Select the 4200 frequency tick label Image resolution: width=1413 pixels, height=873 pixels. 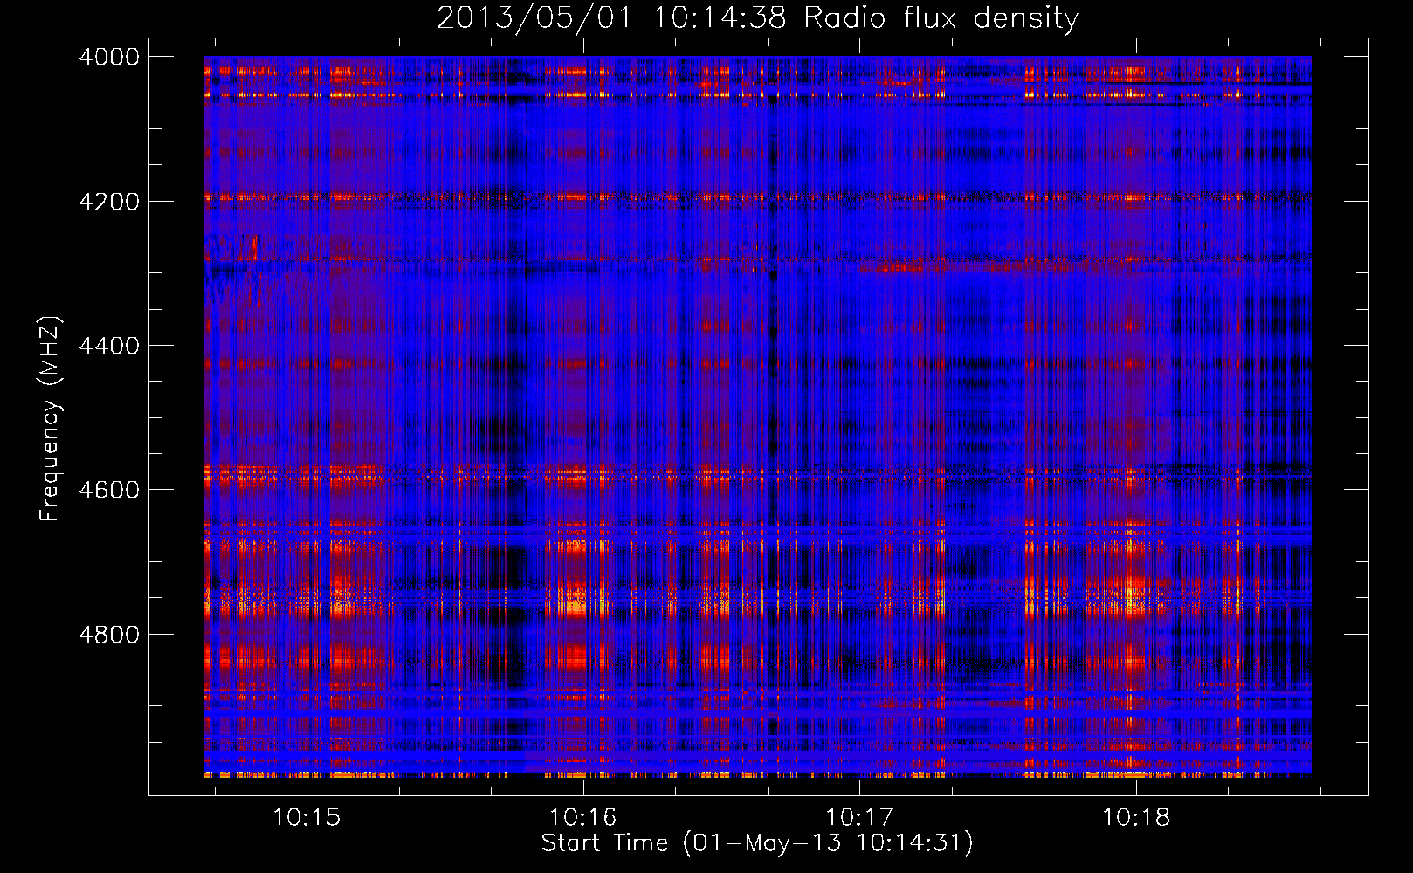tap(109, 202)
